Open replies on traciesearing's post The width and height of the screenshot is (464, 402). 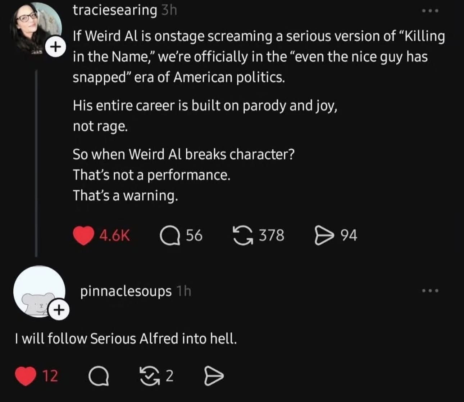tap(170, 235)
